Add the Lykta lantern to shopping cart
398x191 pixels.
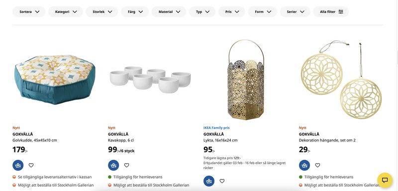coord(209,181)
